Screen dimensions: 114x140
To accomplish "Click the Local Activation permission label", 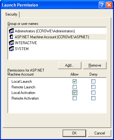I will [x=23, y=93].
